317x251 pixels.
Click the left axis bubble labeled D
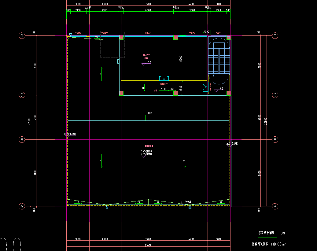(22, 36)
